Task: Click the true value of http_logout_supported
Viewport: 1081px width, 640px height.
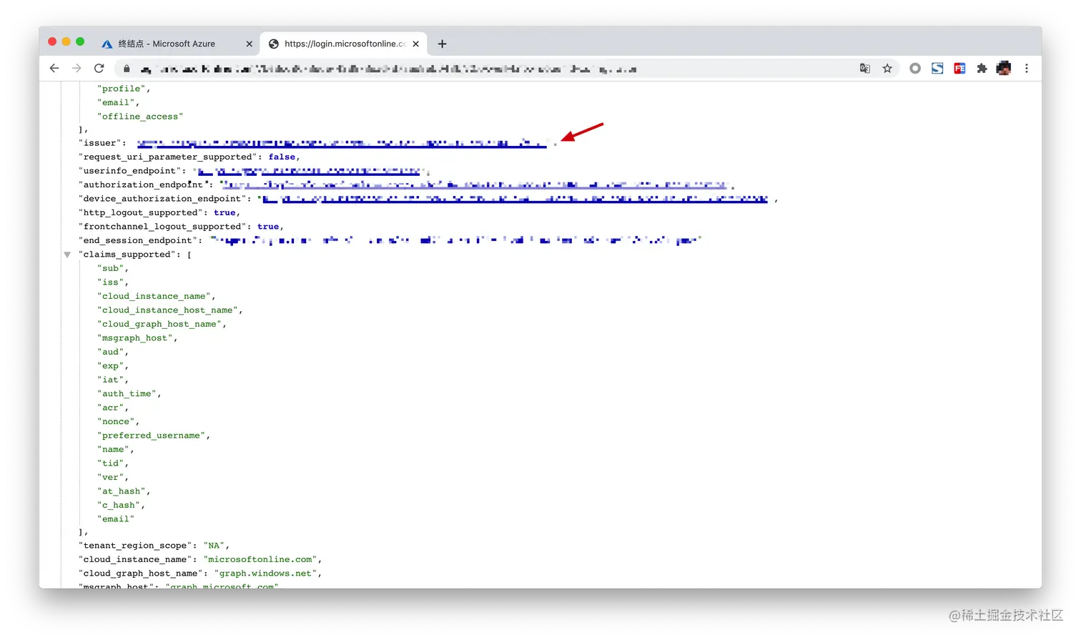Action: pyautogui.click(x=224, y=213)
